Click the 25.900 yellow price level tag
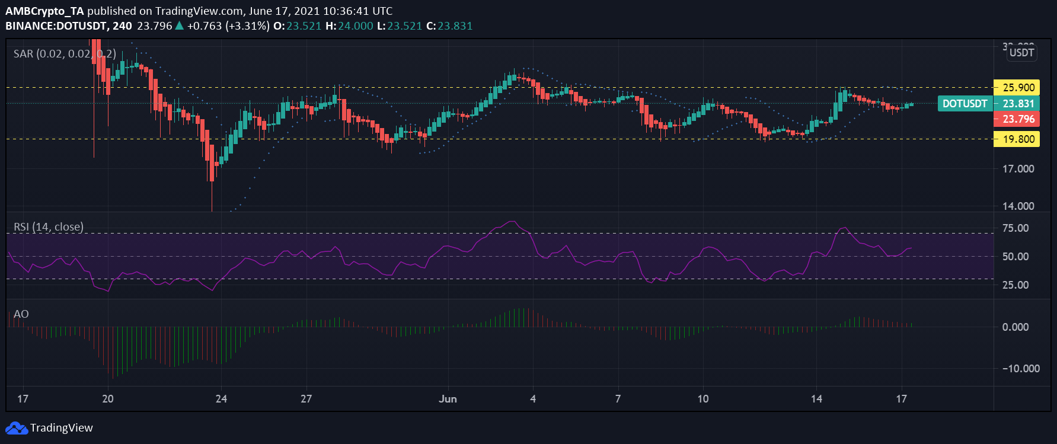Image resolution: width=1057 pixels, height=444 pixels. (1016, 88)
